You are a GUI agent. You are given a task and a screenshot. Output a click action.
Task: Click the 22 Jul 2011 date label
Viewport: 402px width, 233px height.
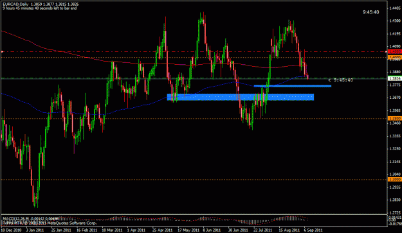(x=263, y=230)
